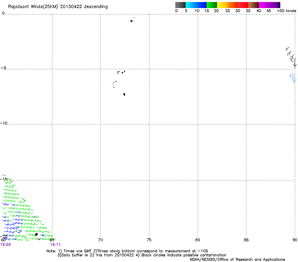Click the longitude label '65'
Viewport: 298px width, 262px height.
52,240
